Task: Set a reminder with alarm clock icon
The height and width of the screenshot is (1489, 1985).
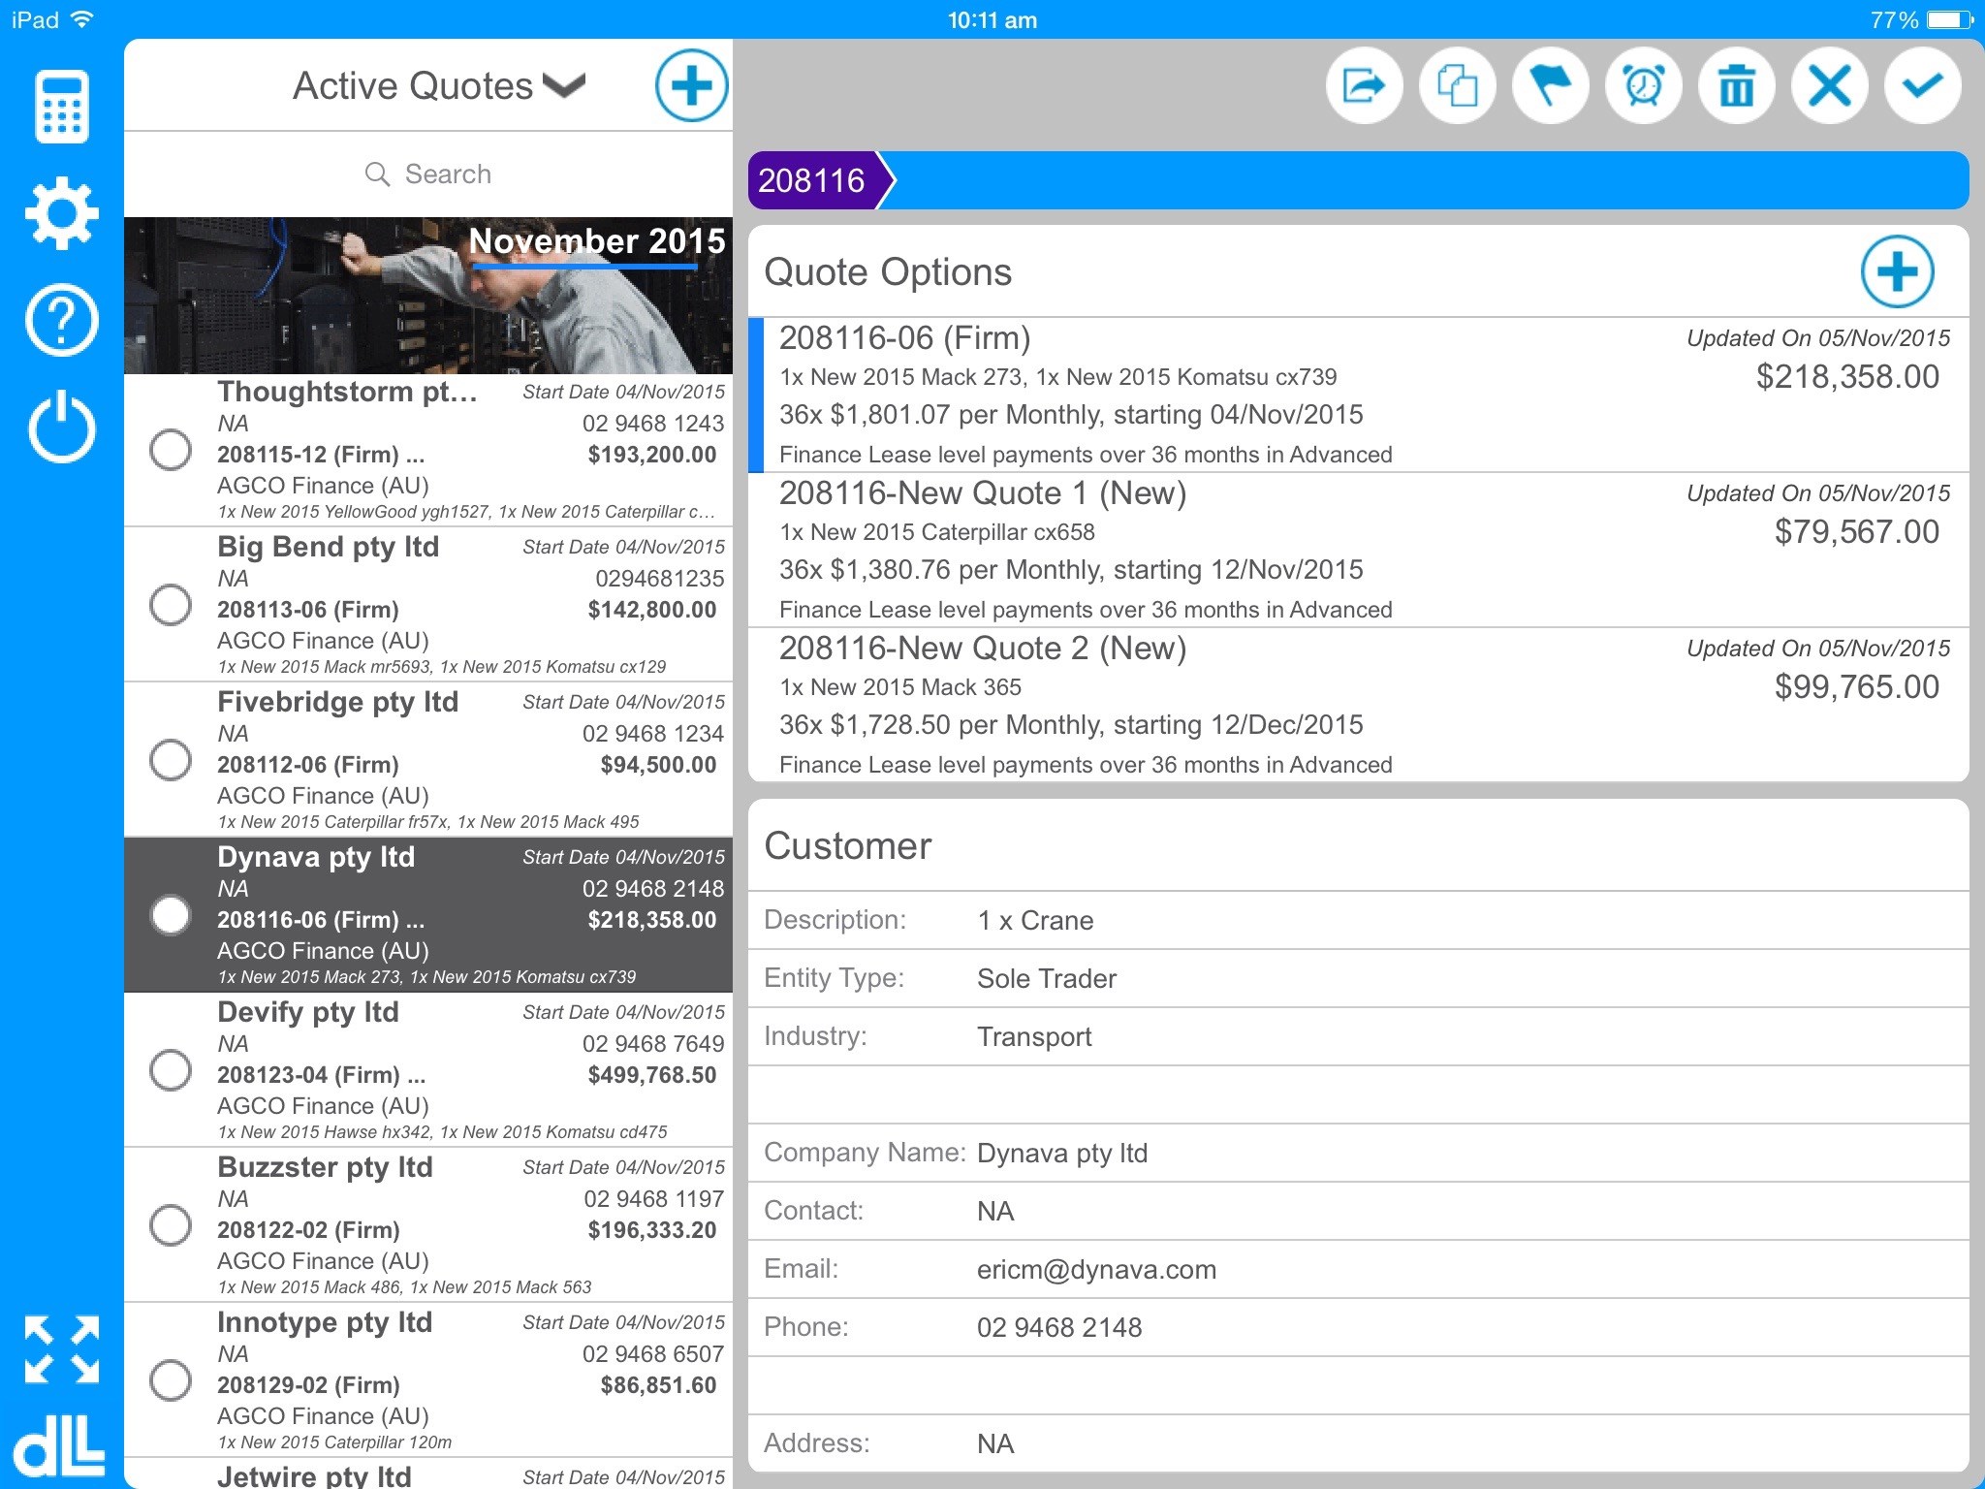Action: pos(1643,86)
